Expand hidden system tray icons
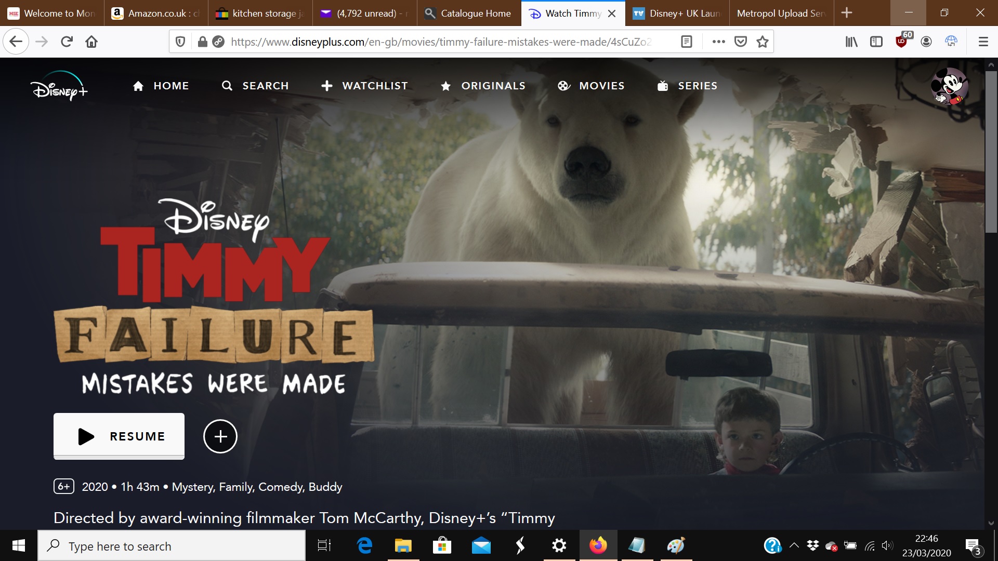The height and width of the screenshot is (561, 998). click(794, 545)
